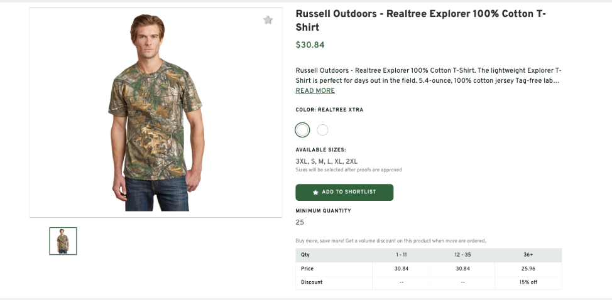Select the green-outlined Realtree Xtra color swatch
Screen dimensions: 612x300
[x=302, y=130]
